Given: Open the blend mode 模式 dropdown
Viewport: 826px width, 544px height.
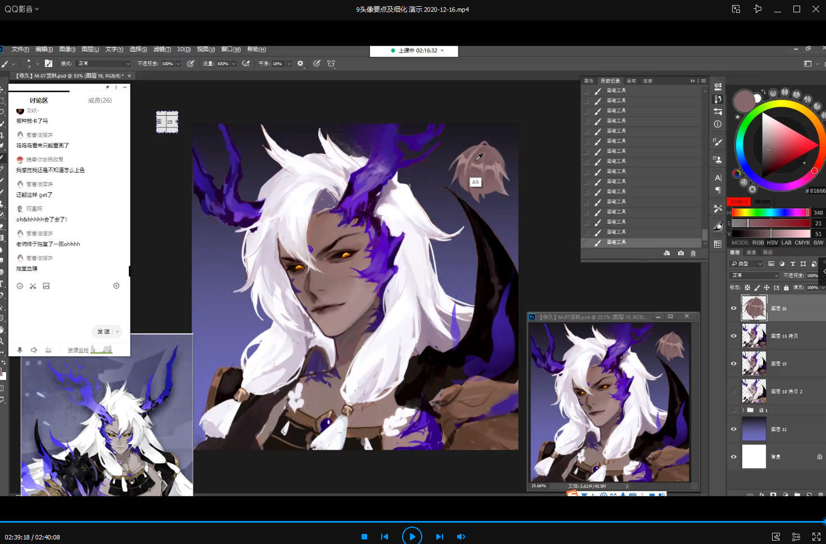Looking at the screenshot, I should pos(103,64).
